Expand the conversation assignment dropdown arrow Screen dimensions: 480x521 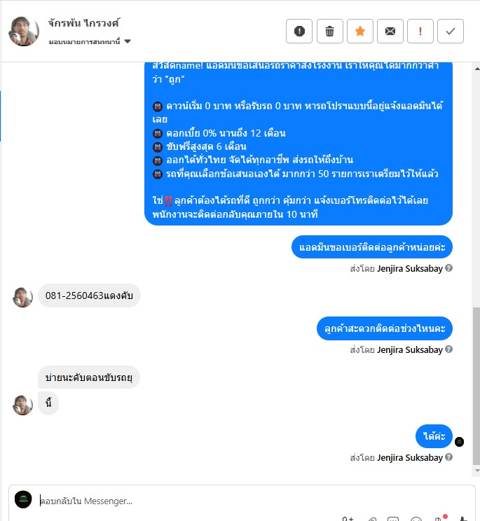point(128,41)
